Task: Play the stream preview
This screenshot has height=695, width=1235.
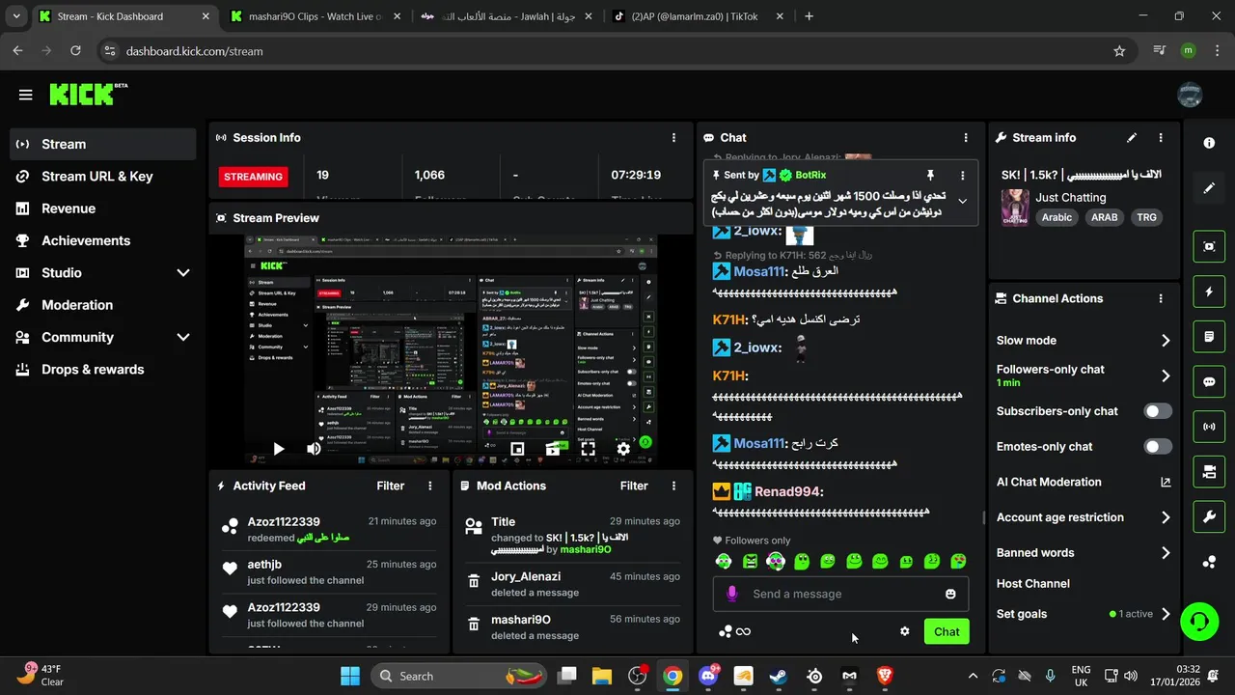Action: [278, 449]
